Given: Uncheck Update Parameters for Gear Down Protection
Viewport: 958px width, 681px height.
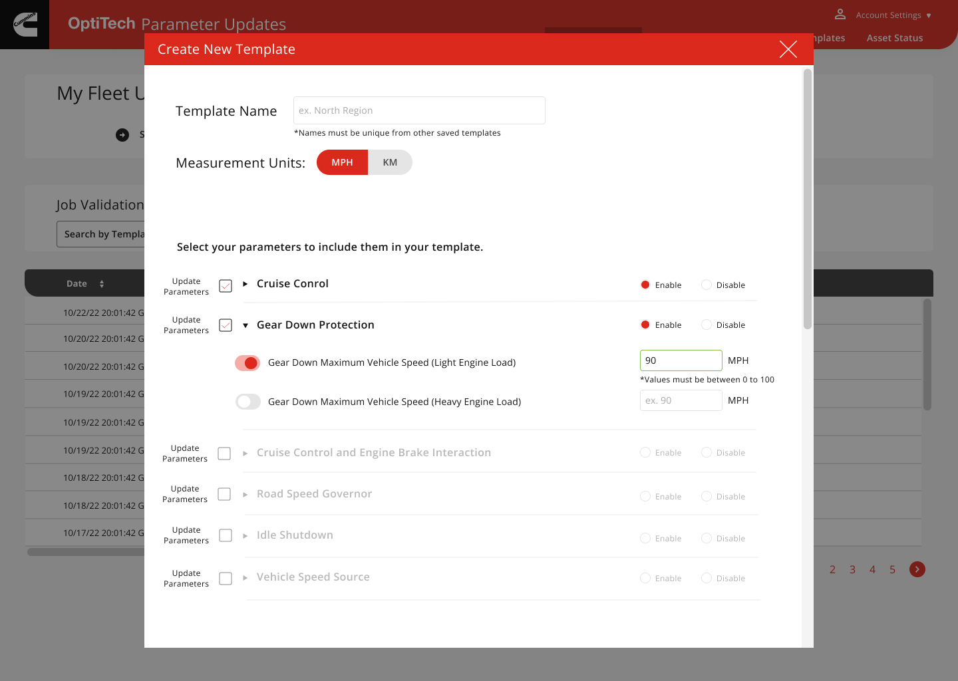Looking at the screenshot, I should tap(226, 325).
